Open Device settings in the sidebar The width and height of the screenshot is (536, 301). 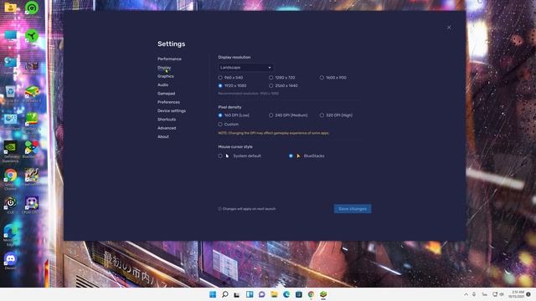[x=172, y=110]
